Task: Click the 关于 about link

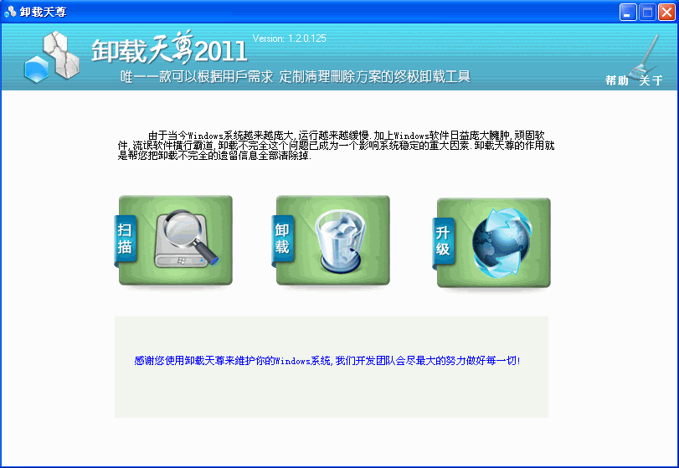Action: 651,80
